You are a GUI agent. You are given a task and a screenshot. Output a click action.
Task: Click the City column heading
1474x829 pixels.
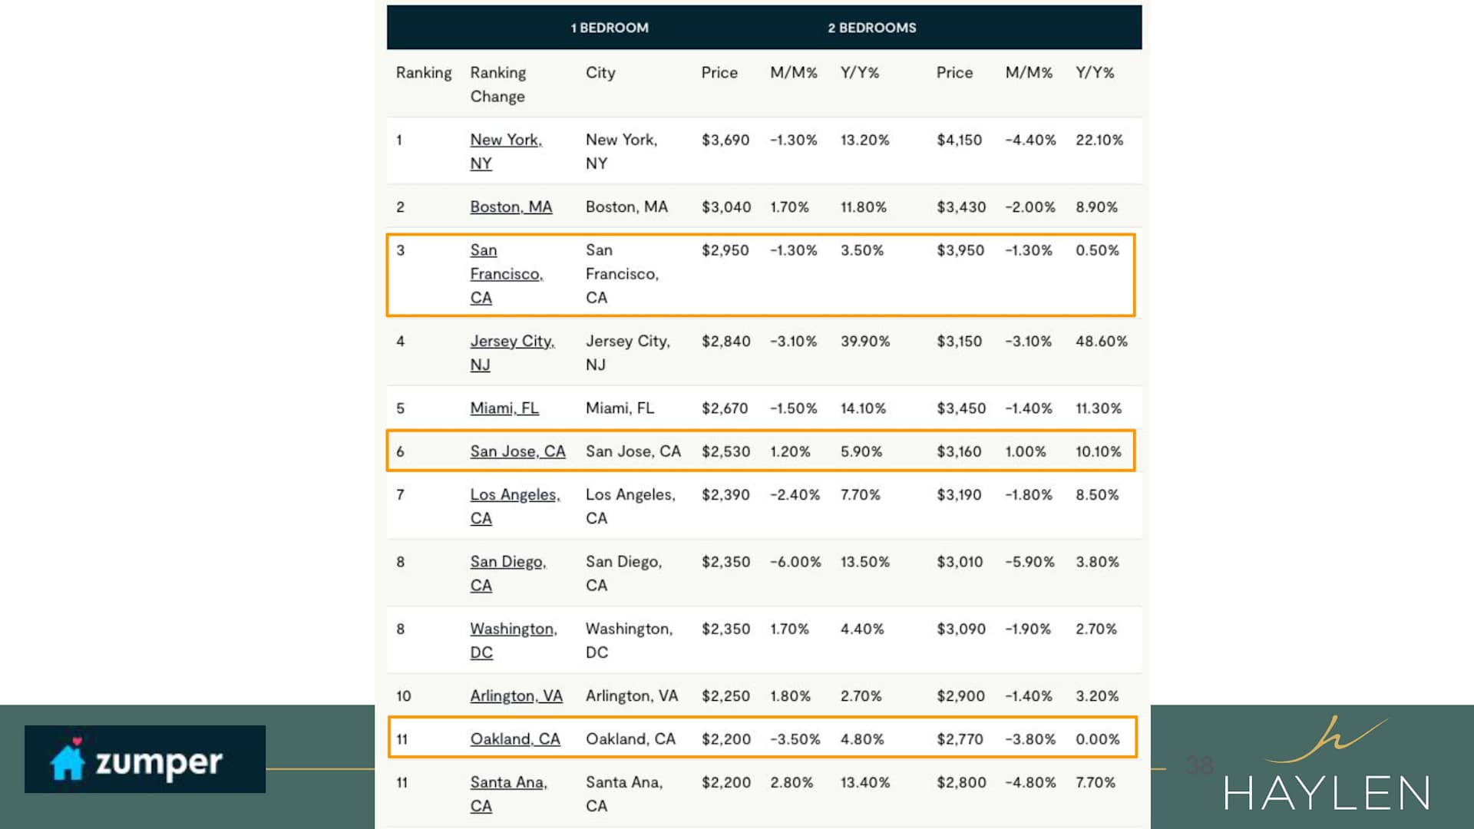(600, 73)
